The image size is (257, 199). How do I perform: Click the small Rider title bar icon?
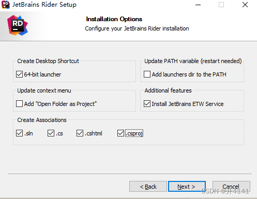pyautogui.click(x=6, y=5)
